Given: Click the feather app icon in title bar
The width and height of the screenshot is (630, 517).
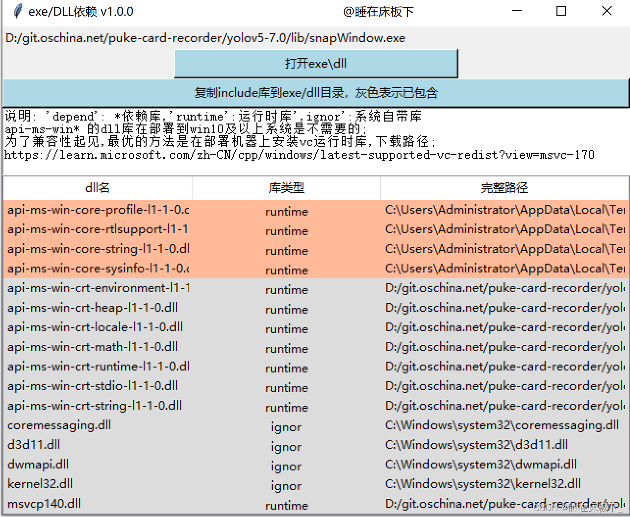Looking at the screenshot, I should [x=18, y=11].
